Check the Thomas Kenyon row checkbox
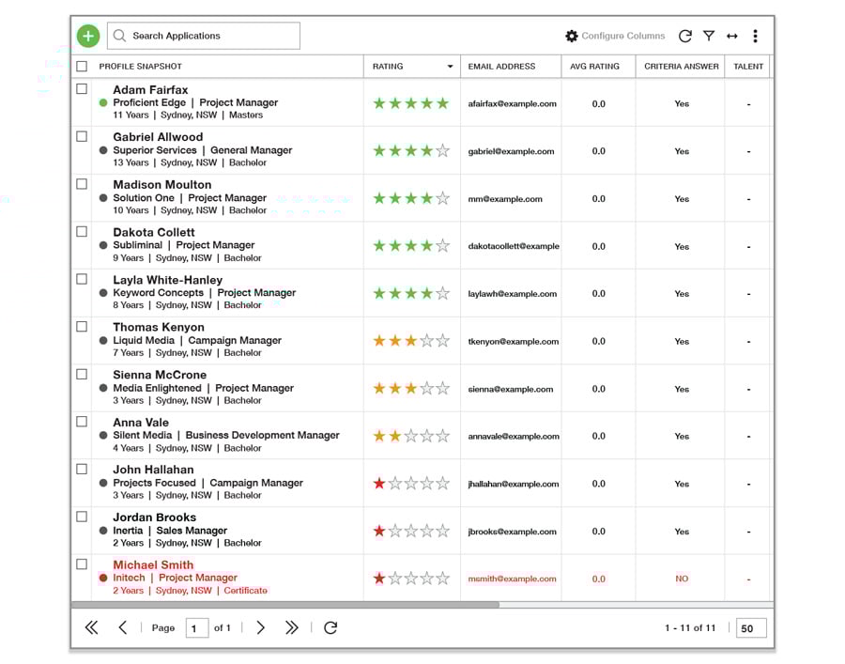This screenshot has width=845, height=664. point(82,326)
